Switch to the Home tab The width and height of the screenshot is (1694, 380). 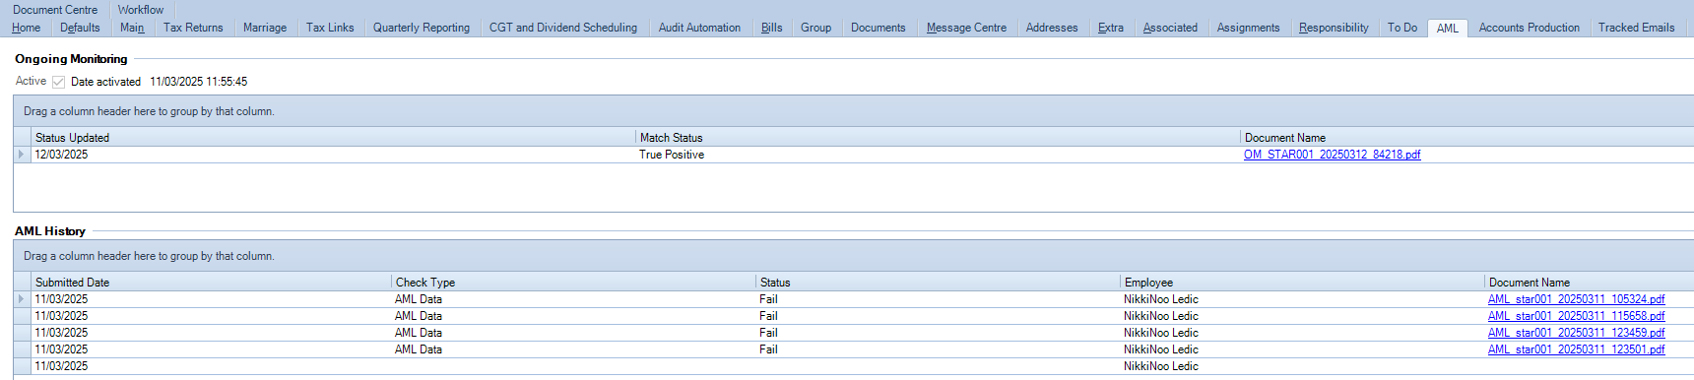(x=26, y=28)
